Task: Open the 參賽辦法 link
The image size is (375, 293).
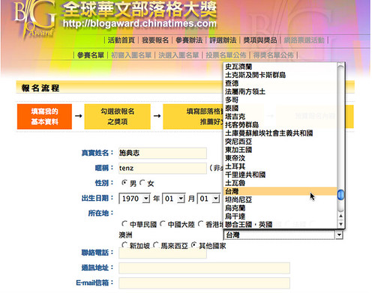Action: 189,40
